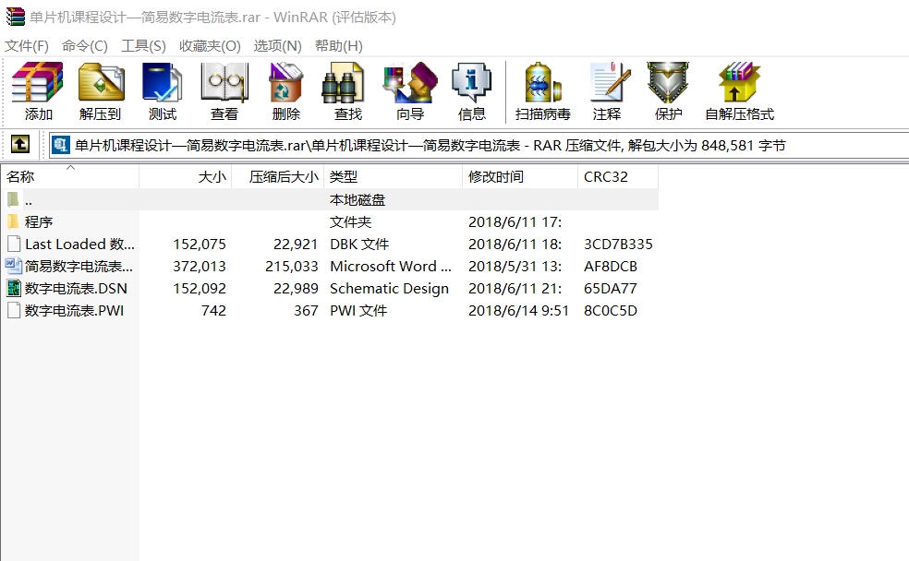
Task: Sort files by 类型 column header
Action: click(x=393, y=176)
